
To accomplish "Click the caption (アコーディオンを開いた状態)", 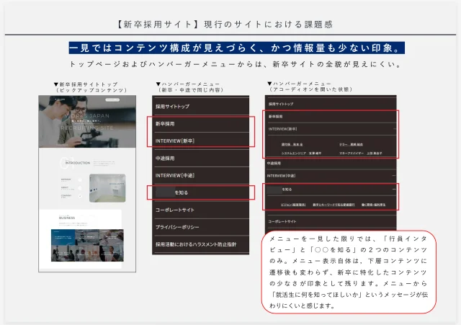I will pos(310,89).
